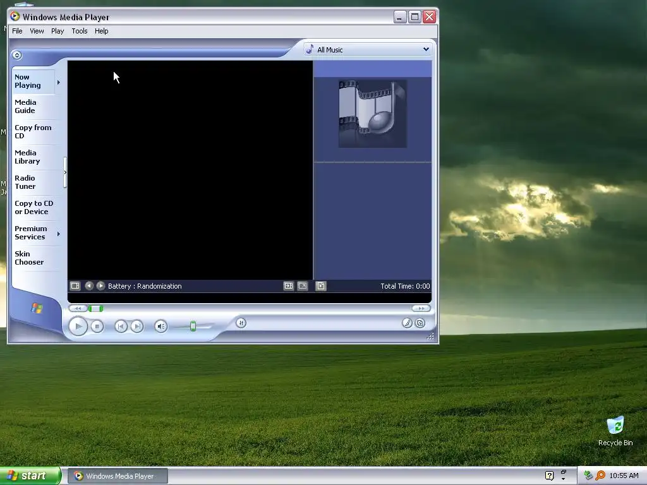Open the Start menu
Image resolution: width=647 pixels, height=485 pixels.
[30, 476]
